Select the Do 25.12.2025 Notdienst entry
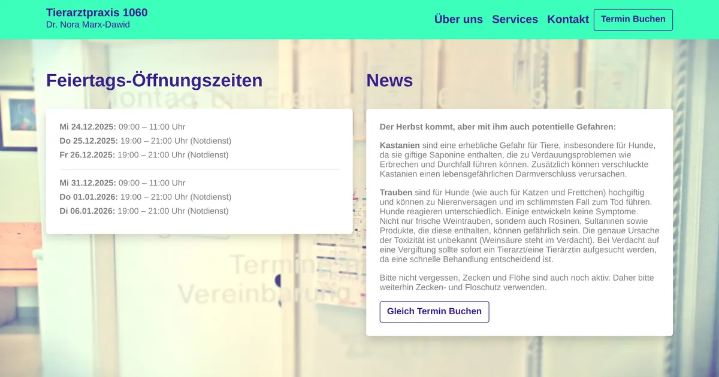Screen dimensions: 719x377 [x=145, y=141]
